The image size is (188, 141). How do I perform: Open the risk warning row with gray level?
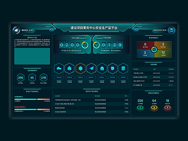(x=154, y=85)
